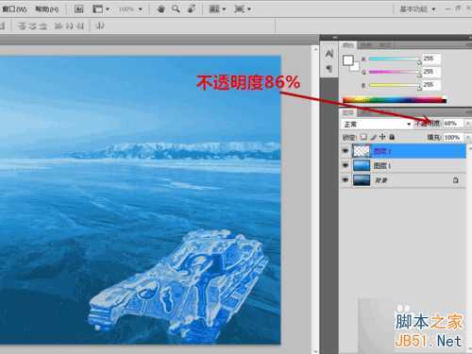This screenshot has height=354, width=472.
Task: Click the cyan R color slider track
Action: tap(394, 59)
